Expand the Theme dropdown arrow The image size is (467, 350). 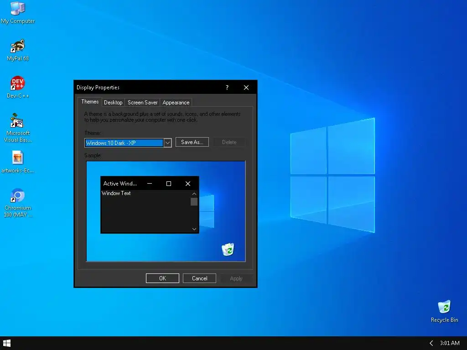click(168, 143)
